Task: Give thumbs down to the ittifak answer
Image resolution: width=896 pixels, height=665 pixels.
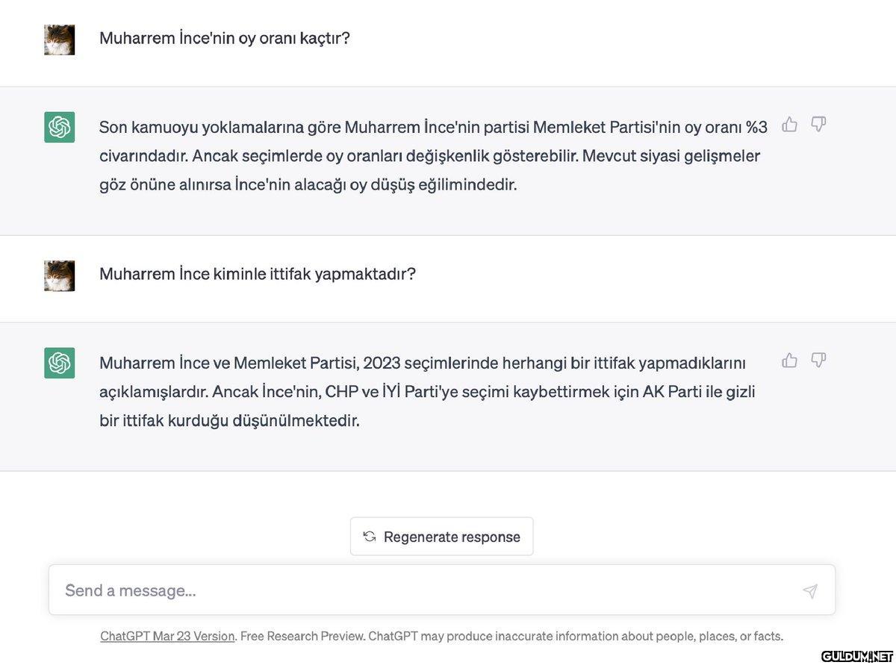Action: [x=818, y=361]
